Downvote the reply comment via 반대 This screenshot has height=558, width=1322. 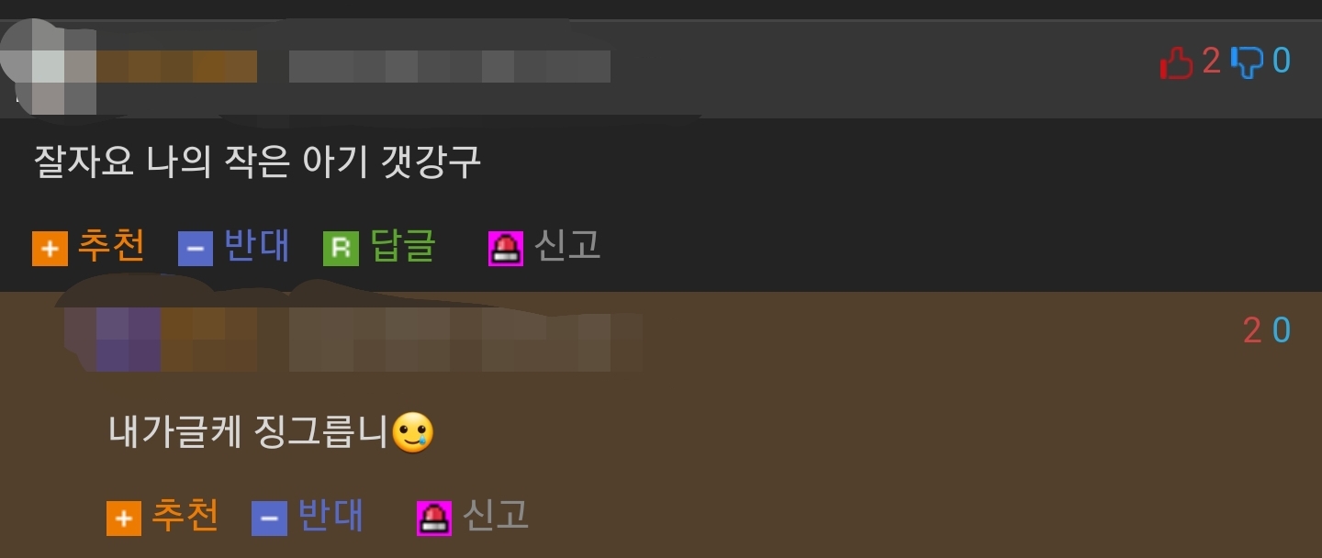pyautogui.click(x=330, y=516)
